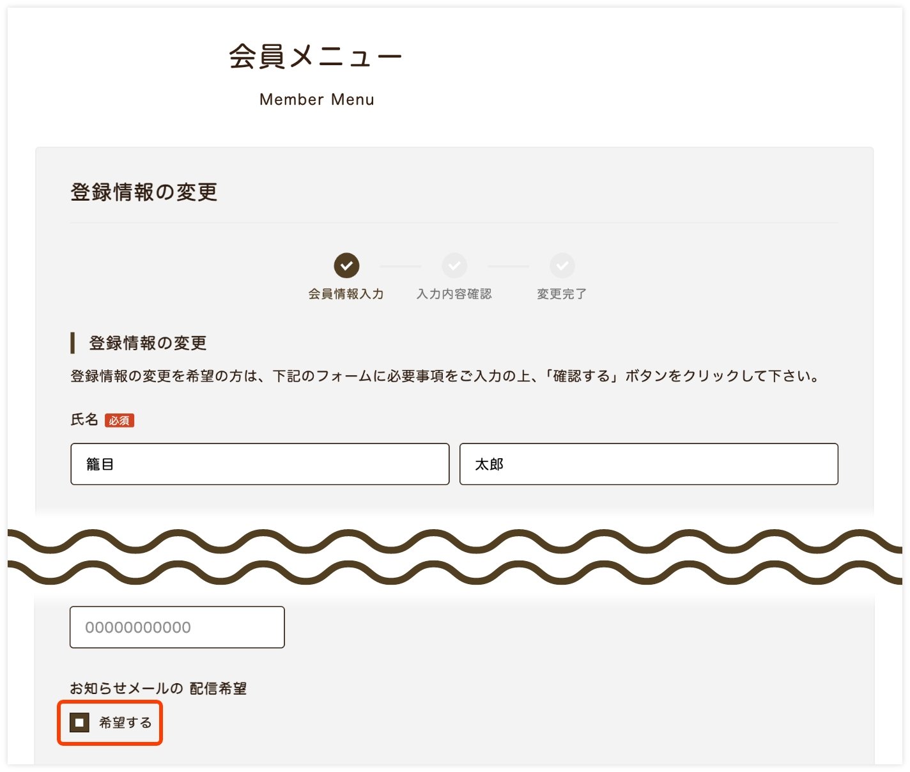
Task: Click the phone number field with 00000000000
Action: 177,627
